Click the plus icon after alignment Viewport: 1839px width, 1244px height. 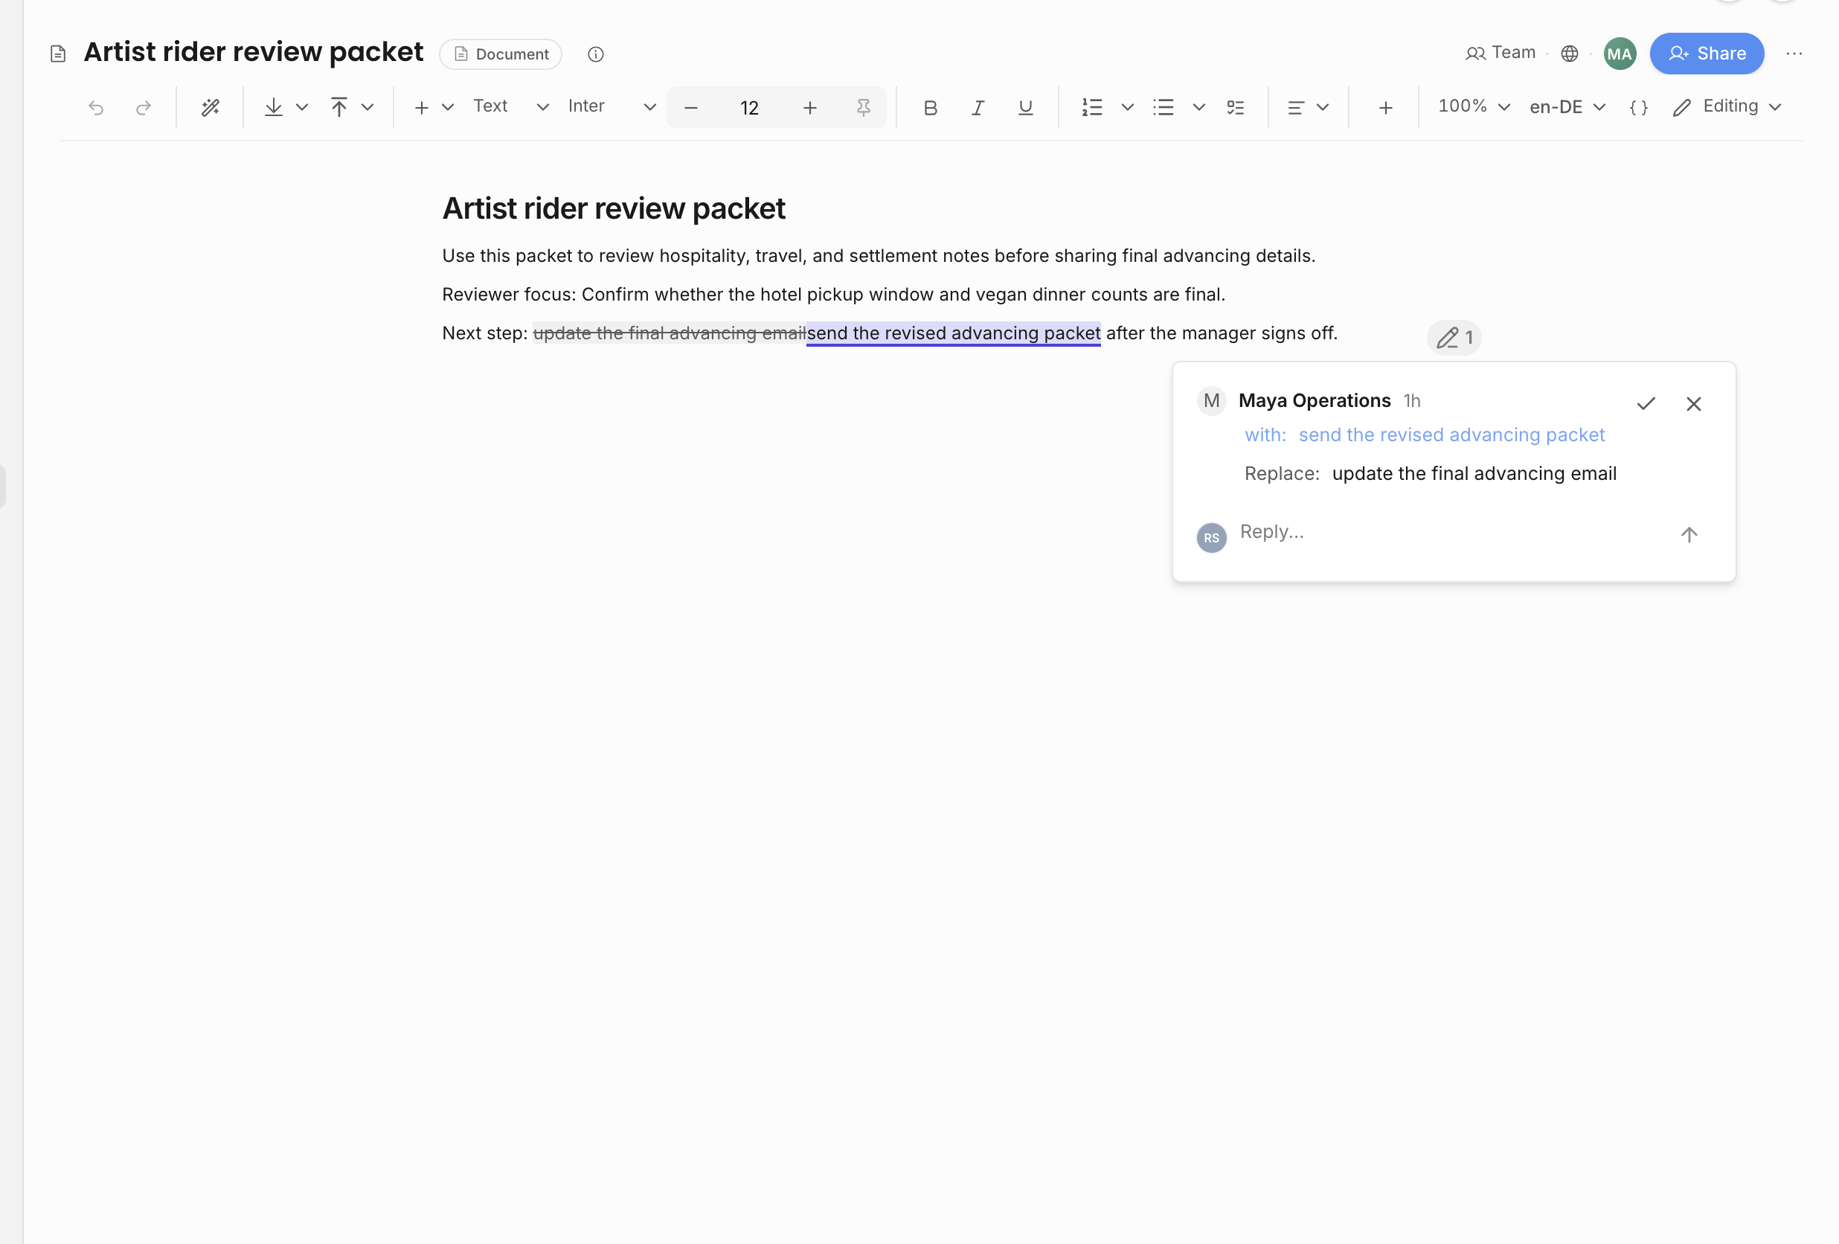pyautogui.click(x=1386, y=108)
